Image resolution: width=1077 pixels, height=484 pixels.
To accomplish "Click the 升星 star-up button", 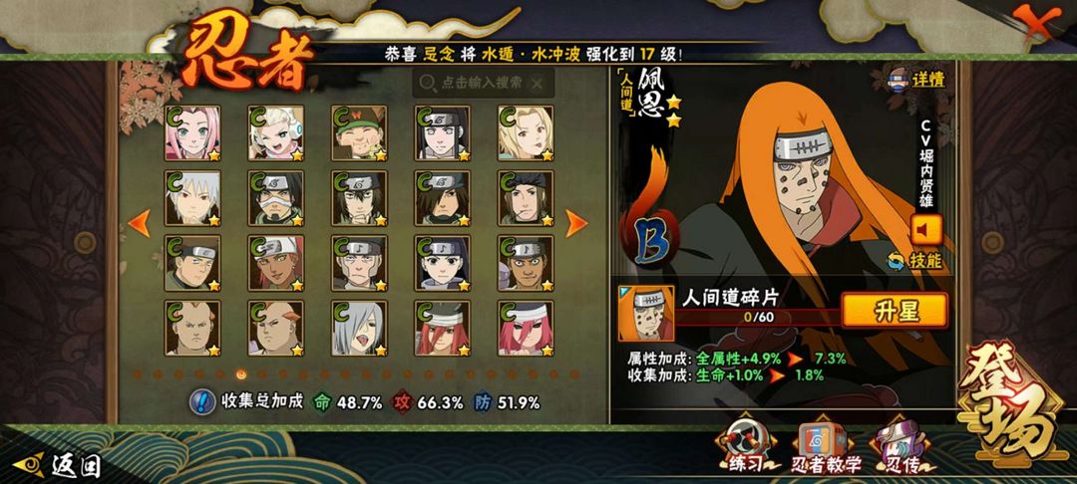I will (x=895, y=311).
